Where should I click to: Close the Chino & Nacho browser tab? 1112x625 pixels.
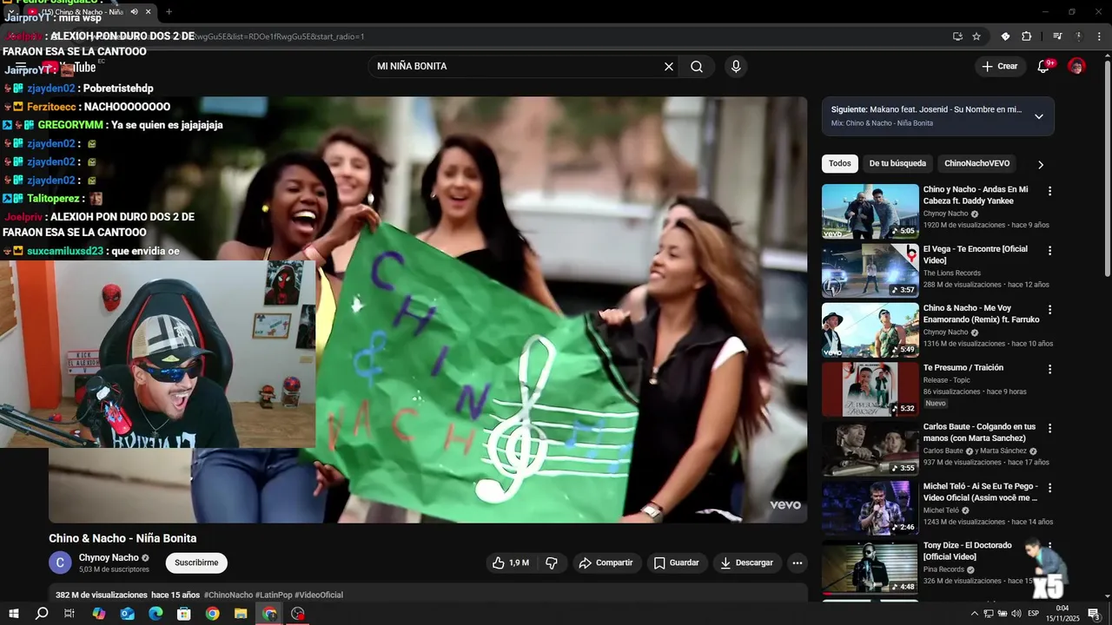tap(149, 11)
